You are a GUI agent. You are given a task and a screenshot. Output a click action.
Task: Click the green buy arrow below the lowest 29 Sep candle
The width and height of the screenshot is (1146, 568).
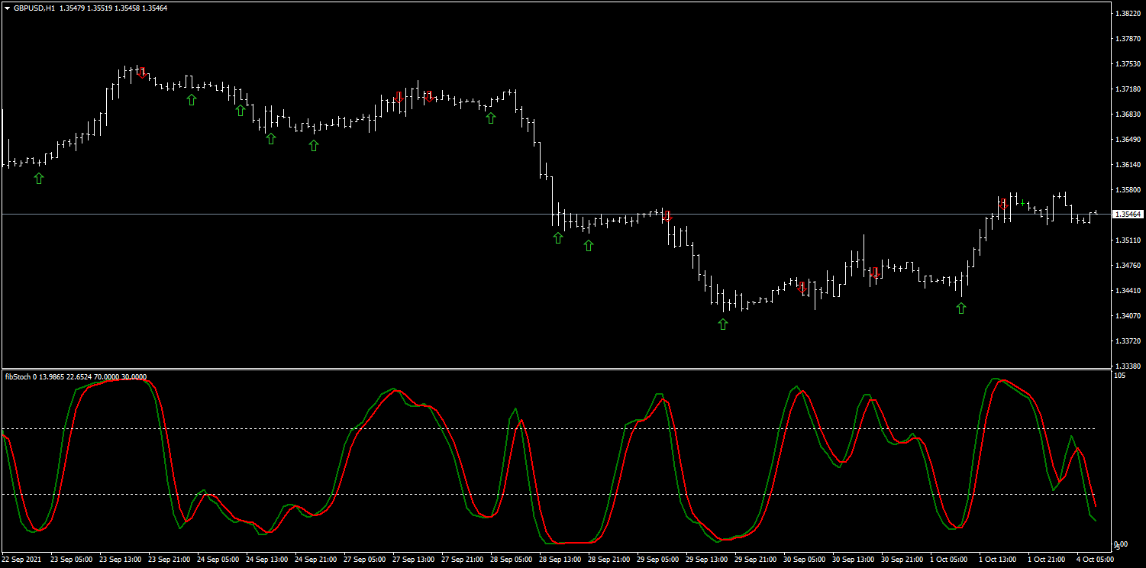tap(723, 324)
